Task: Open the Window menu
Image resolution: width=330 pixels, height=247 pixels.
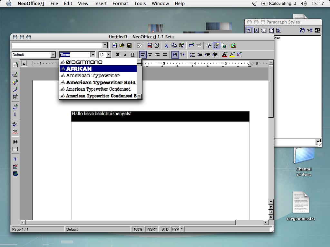Action: coord(160,4)
